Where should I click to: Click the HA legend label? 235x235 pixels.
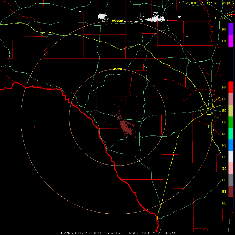(x=224, y=87)
